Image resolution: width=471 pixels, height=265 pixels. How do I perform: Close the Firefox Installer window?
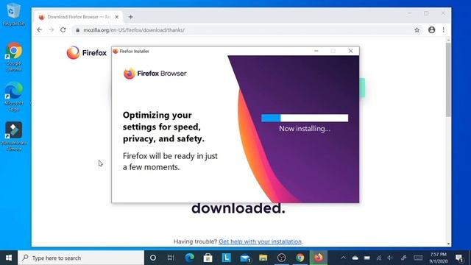(x=350, y=51)
